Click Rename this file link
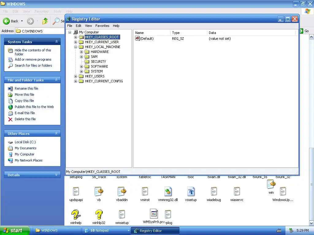The width and height of the screenshot is (314, 235). (26, 88)
